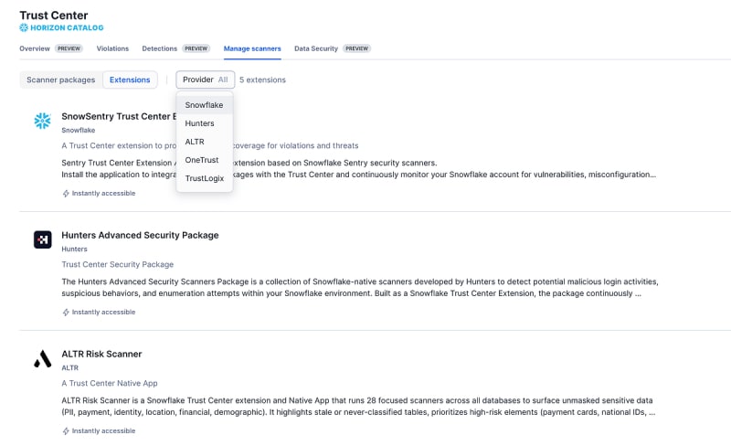Image resolution: width=731 pixels, height=446 pixels.
Task: Click the ALTR logo icon
Action: (x=42, y=359)
